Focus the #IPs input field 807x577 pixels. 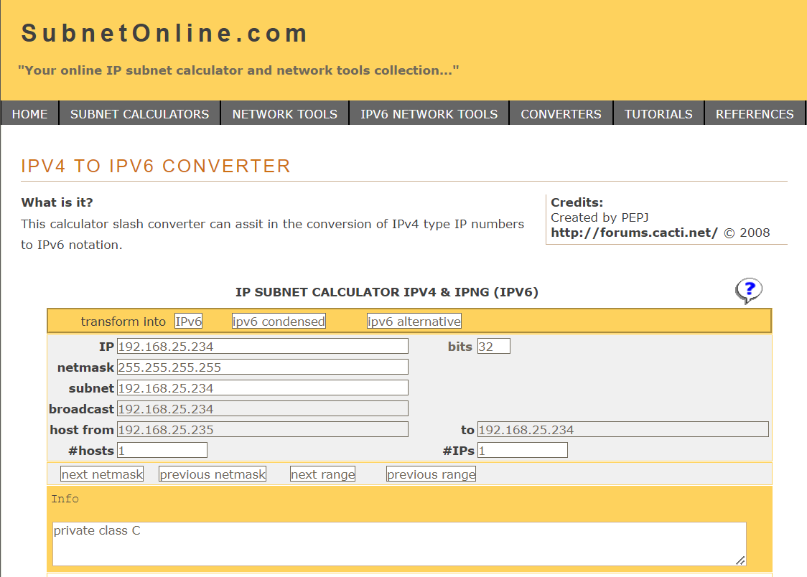(523, 451)
